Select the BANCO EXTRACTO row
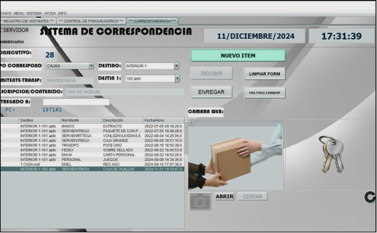This screenshot has height=233, width=377. tap(92, 126)
